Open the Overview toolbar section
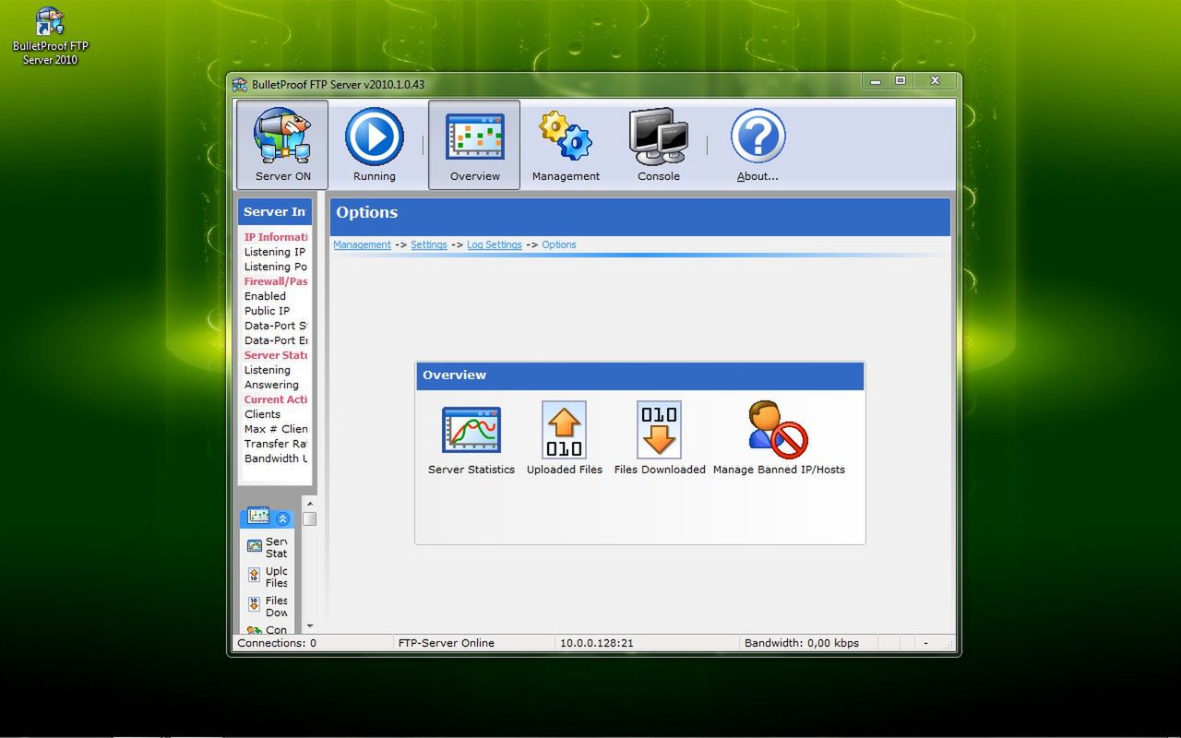The width and height of the screenshot is (1181, 738). tap(474, 145)
